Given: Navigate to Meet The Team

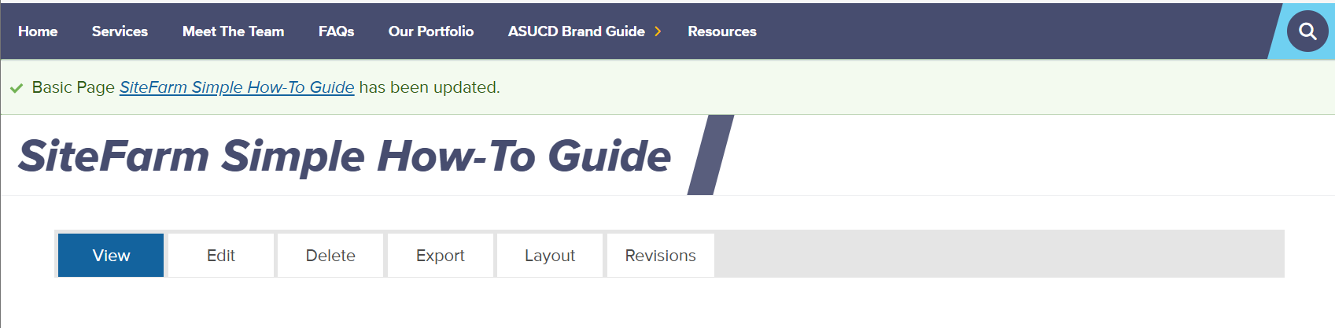Looking at the screenshot, I should (x=233, y=31).
